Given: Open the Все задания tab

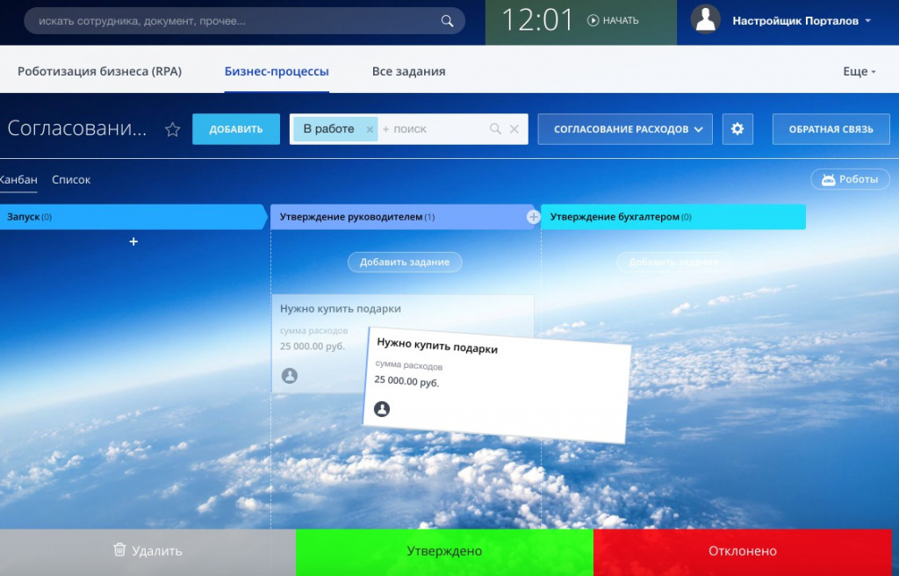Looking at the screenshot, I should point(408,71).
